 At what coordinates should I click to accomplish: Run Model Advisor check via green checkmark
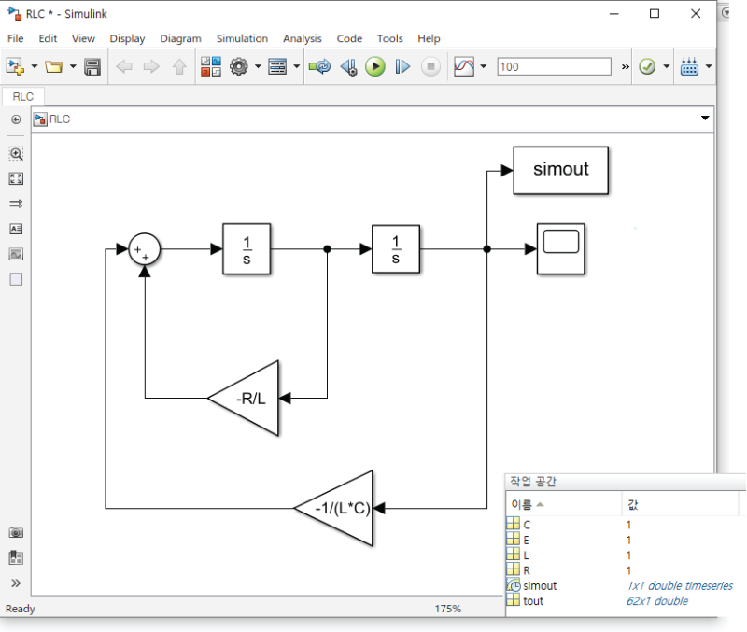pos(645,66)
